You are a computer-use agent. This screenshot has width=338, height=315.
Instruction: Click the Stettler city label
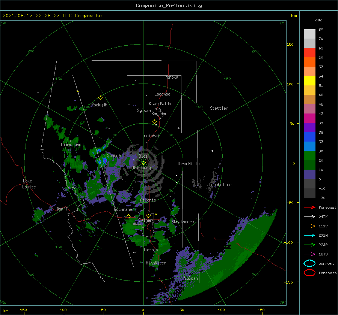(x=219, y=108)
